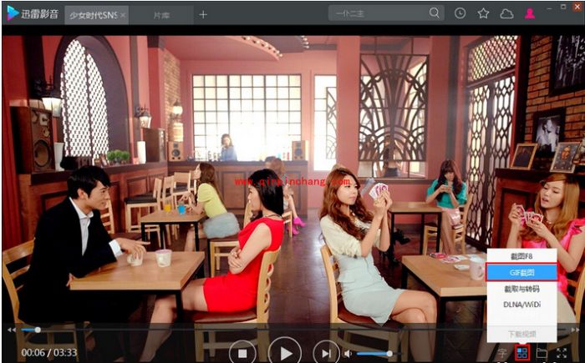Open playback history clock icon
This screenshot has width=585, height=363.
coord(460,13)
